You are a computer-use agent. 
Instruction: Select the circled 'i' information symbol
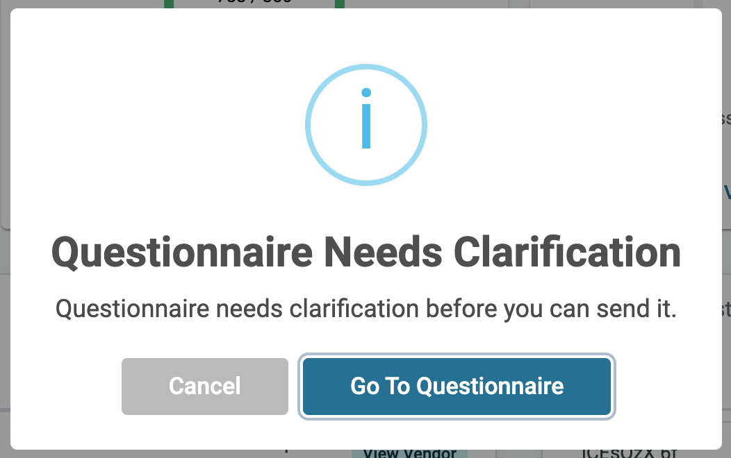pos(366,125)
